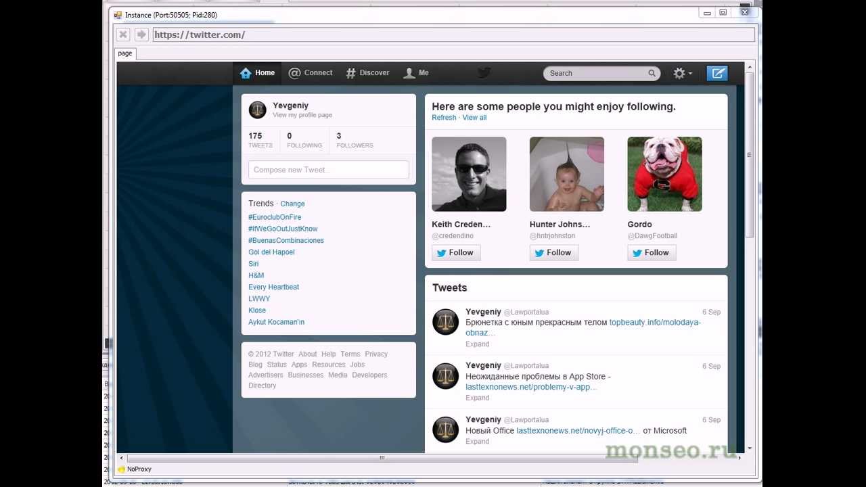Click Yevgeniy profile avatar in sidebar
The image size is (866, 487).
coord(258,110)
